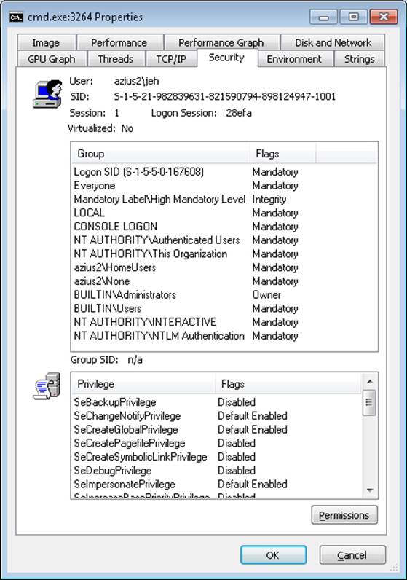The image size is (407, 580).
Task: Click scroll-up arrow in the Privilege list
Action: point(369,381)
